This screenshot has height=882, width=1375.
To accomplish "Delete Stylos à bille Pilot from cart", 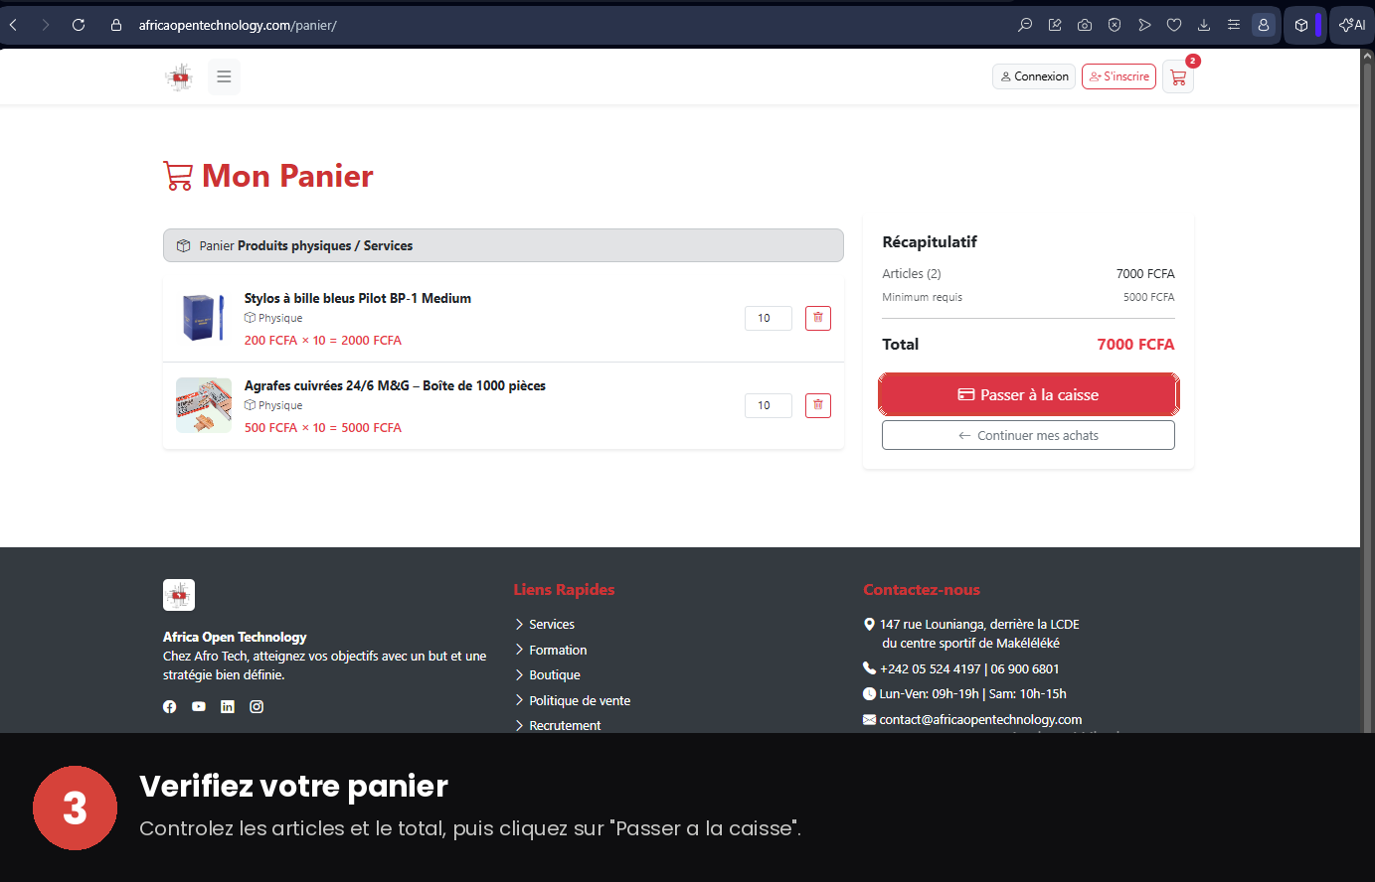I will pos(818,318).
